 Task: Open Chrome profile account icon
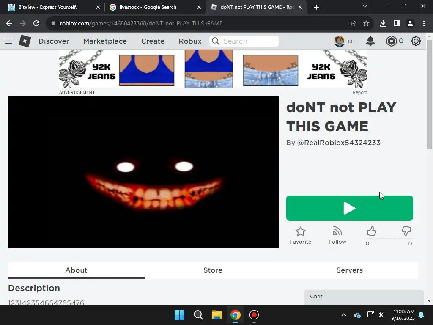[410, 24]
